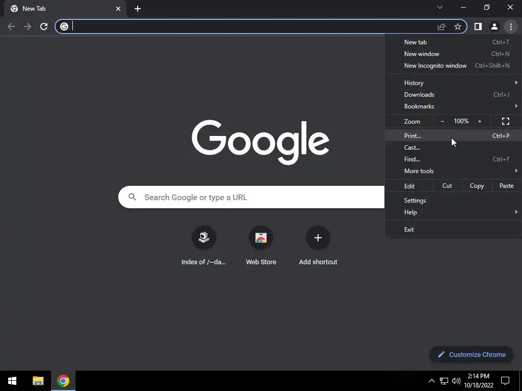Choose Print... in the menu

(x=453, y=135)
